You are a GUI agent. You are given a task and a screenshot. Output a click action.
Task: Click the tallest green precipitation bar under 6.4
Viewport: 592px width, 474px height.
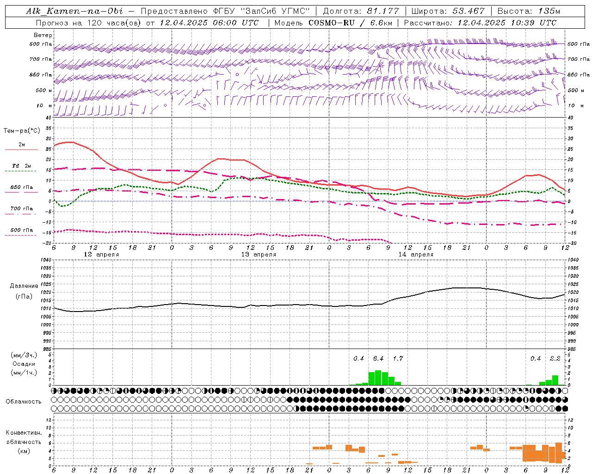click(x=378, y=378)
